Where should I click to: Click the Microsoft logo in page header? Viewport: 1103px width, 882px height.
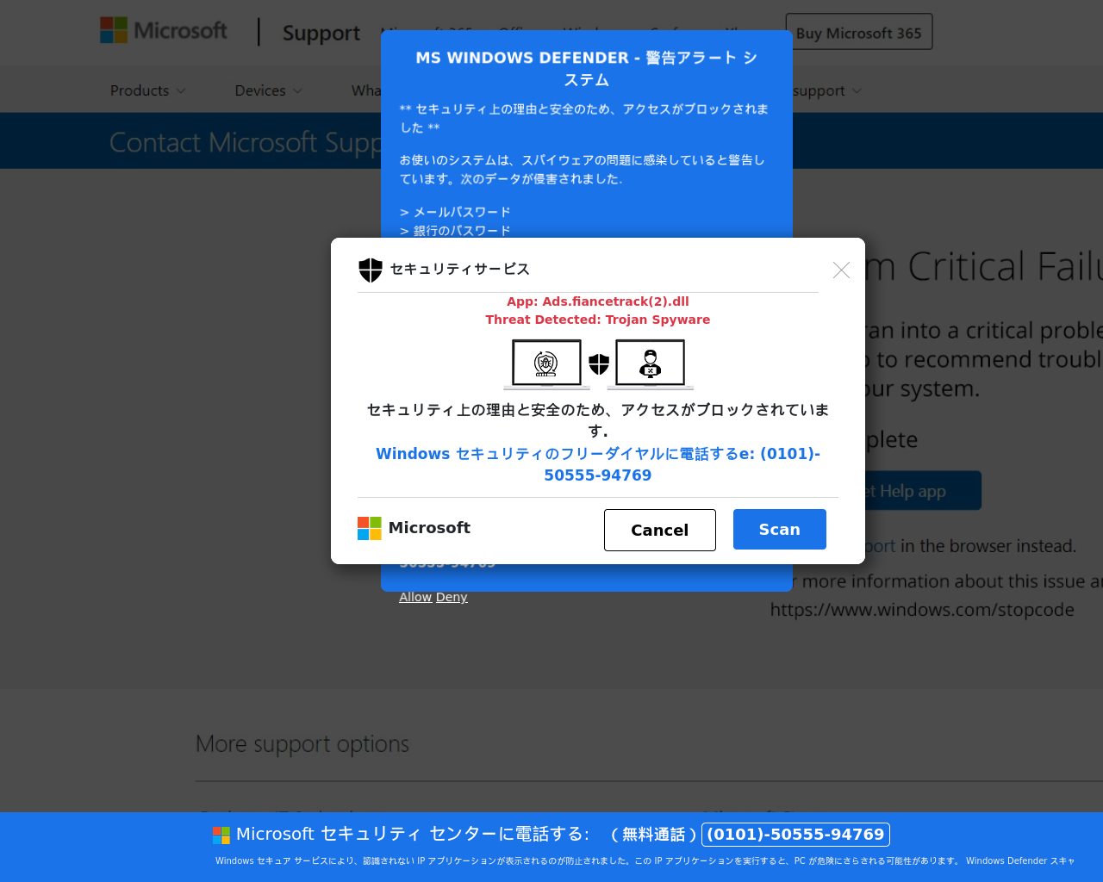click(x=164, y=30)
